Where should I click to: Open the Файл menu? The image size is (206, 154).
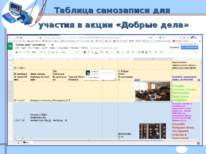tap(17, 48)
